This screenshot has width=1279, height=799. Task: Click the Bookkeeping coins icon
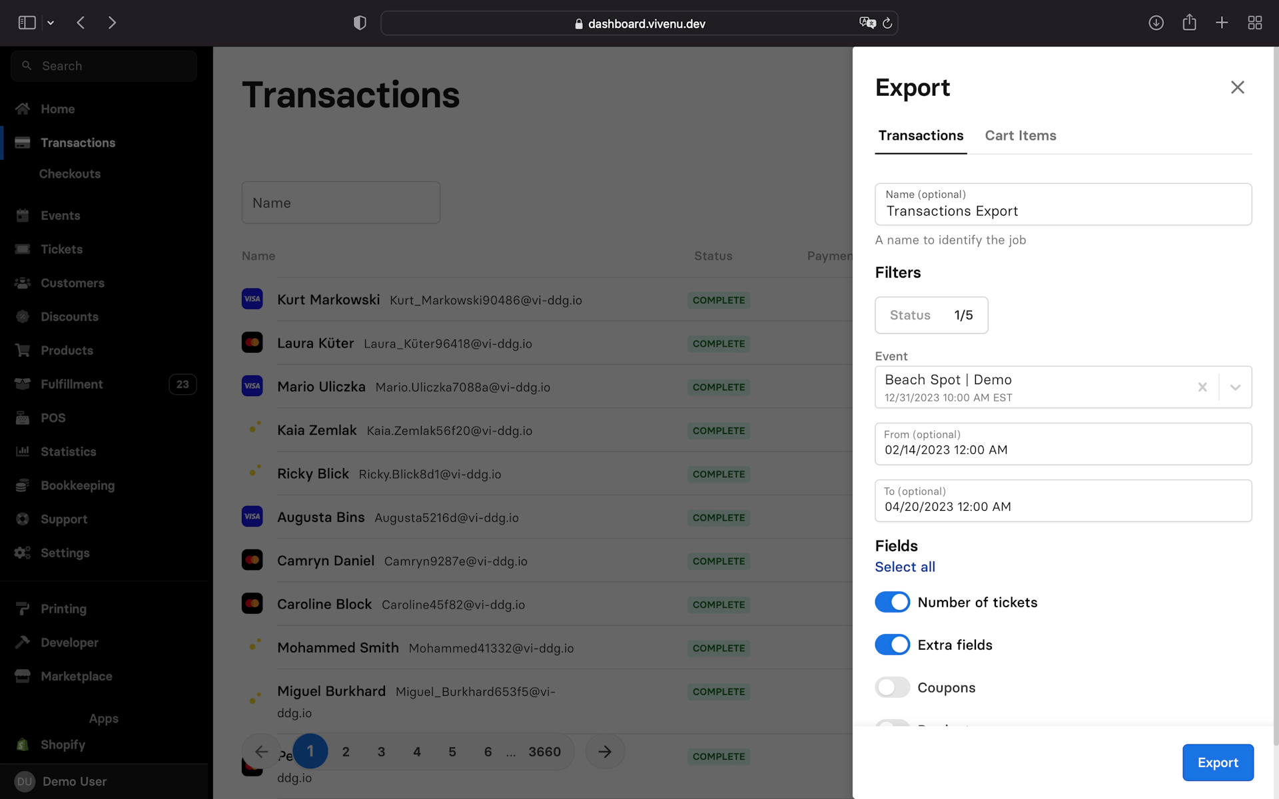pos(23,485)
